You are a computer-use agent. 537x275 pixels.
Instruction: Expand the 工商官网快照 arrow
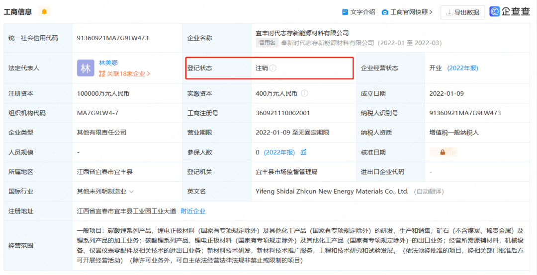click(x=431, y=12)
